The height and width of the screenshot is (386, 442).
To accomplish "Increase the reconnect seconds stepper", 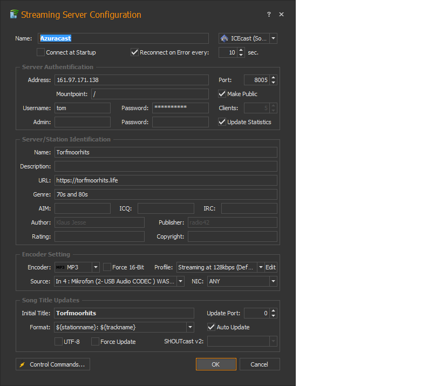I will [x=241, y=50].
